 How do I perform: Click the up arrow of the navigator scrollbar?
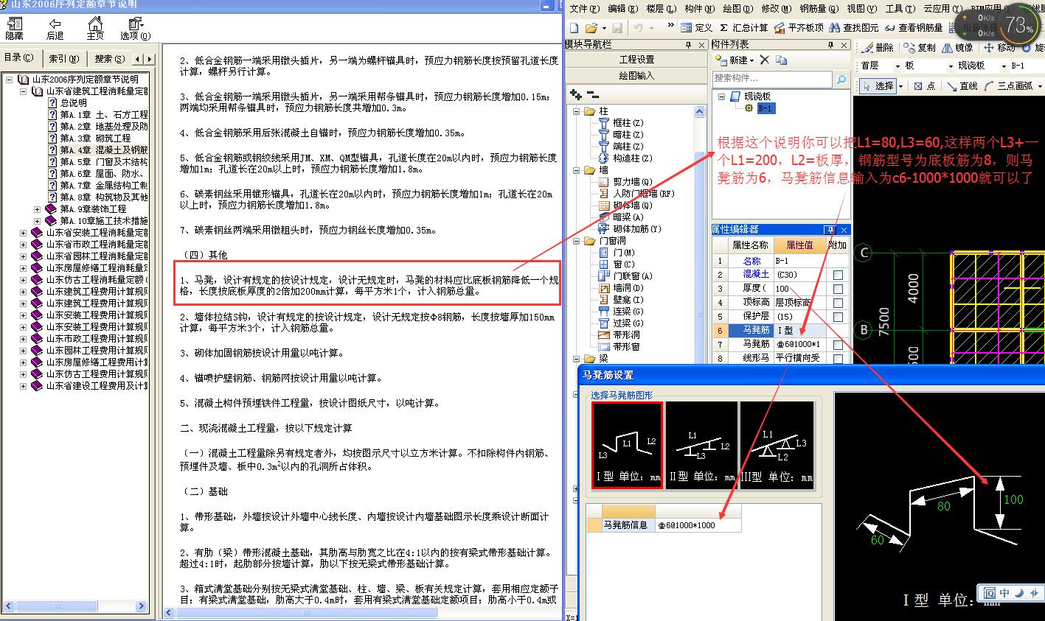pos(700,112)
